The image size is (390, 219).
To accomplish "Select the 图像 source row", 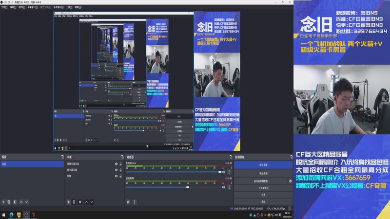I will click(x=94, y=176).
